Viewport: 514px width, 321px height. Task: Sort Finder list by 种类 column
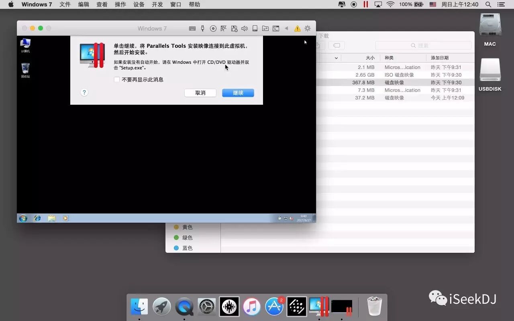(x=389, y=58)
